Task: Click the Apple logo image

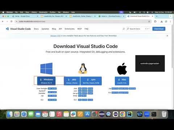Action: tap(122, 69)
